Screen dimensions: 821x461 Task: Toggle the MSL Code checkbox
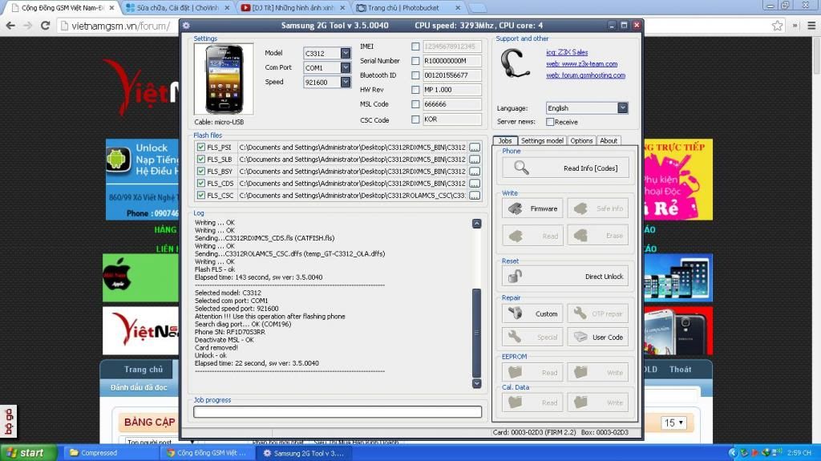(x=415, y=104)
